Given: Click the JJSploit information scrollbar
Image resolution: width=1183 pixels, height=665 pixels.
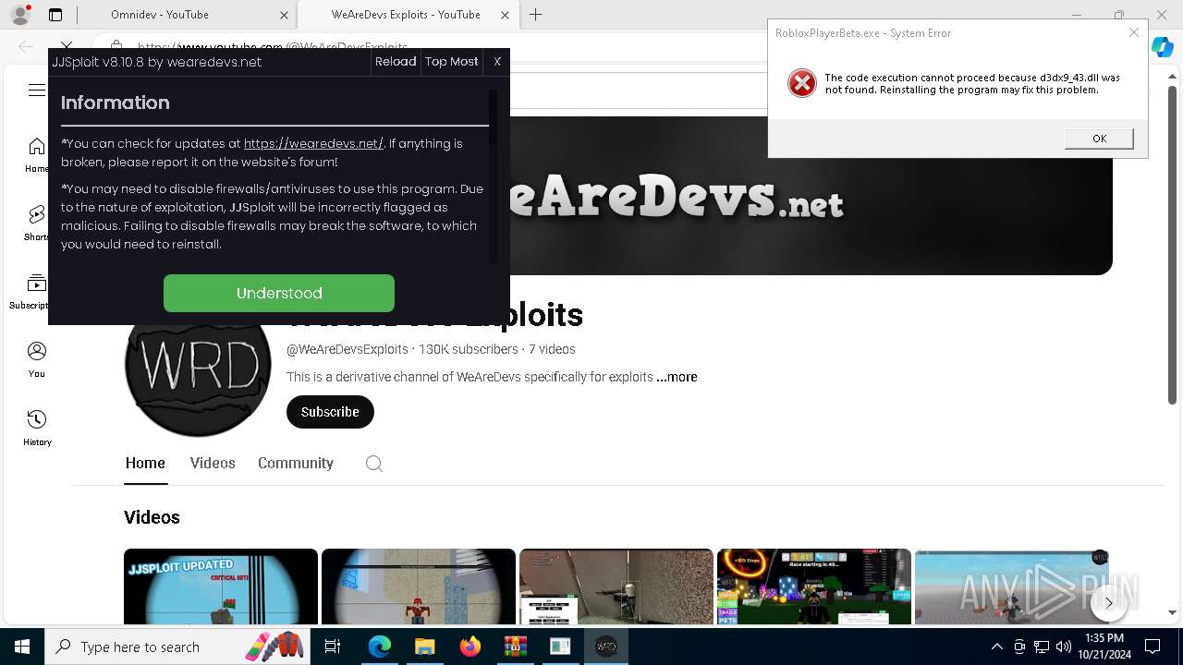Looking at the screenshot, I should coord(494,116).
